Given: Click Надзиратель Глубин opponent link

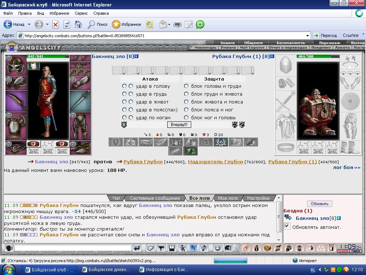Looking at the screenshot, I should click(x=216, y=161).
